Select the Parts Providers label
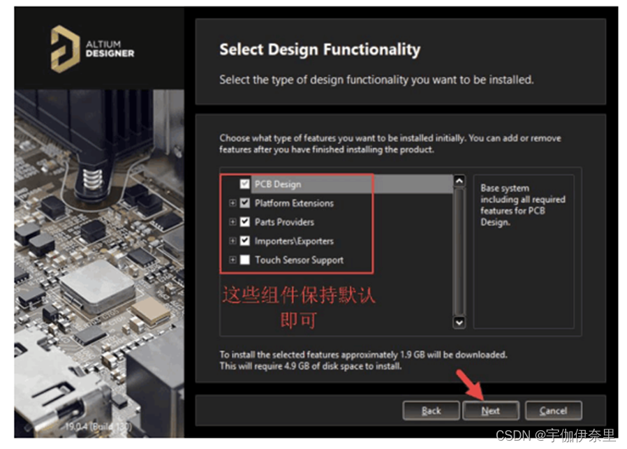627x449 pixels. [284, 222]
